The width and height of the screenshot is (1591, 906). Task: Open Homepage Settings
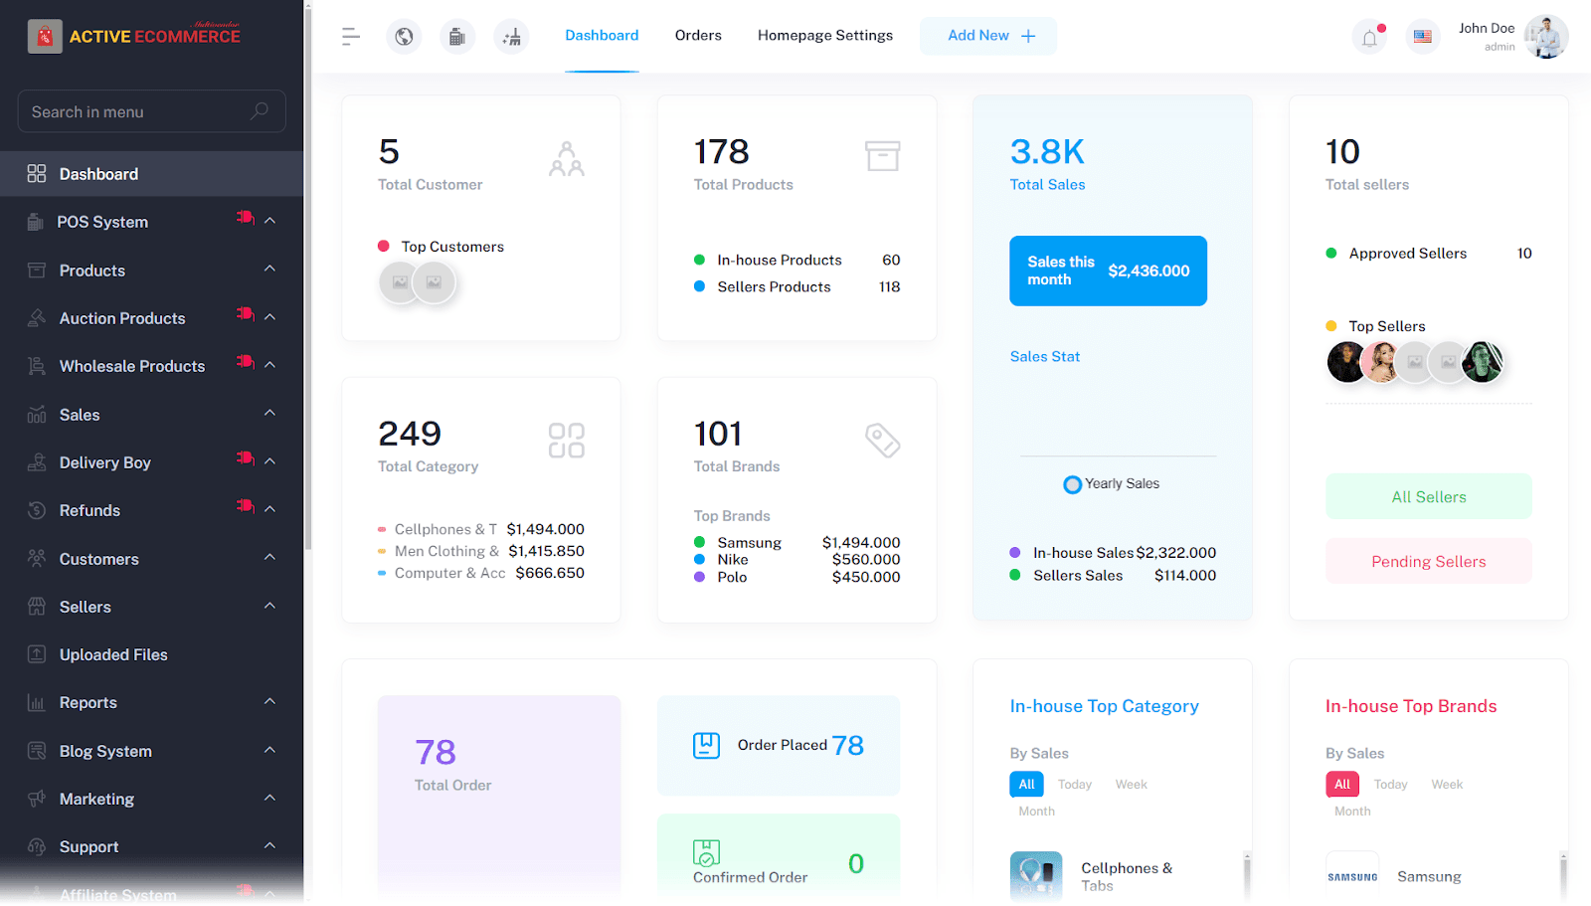[824, 35]
